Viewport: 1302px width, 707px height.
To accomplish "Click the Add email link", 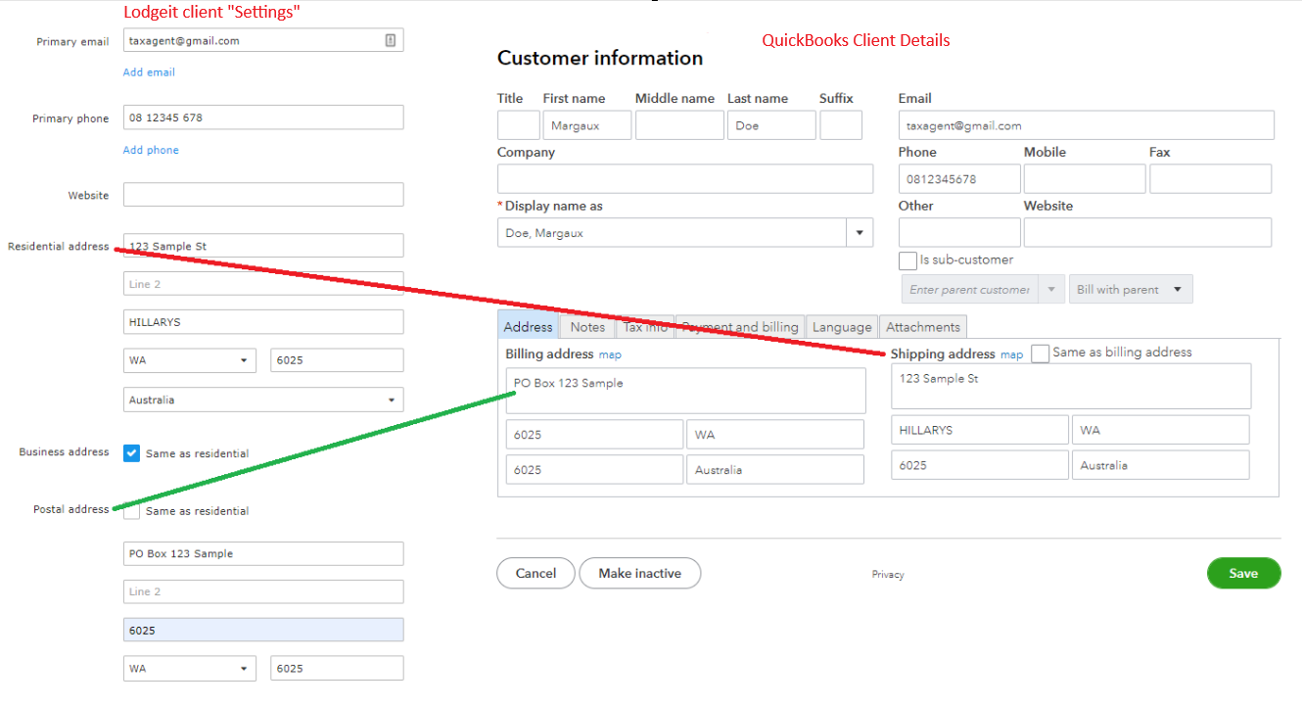I will tap(149, 72).
